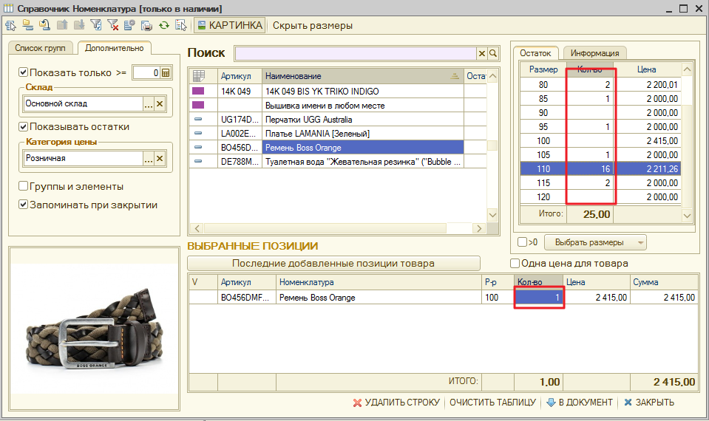
Task: Sort by the Артикул column in item list
Action: click(x=240, y=76)
